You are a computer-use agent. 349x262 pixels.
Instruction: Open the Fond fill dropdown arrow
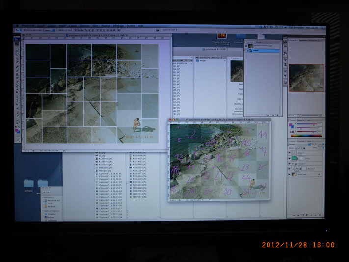point(323,148)
